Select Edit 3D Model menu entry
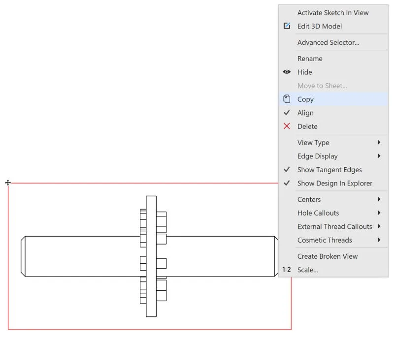 (333, 26)
